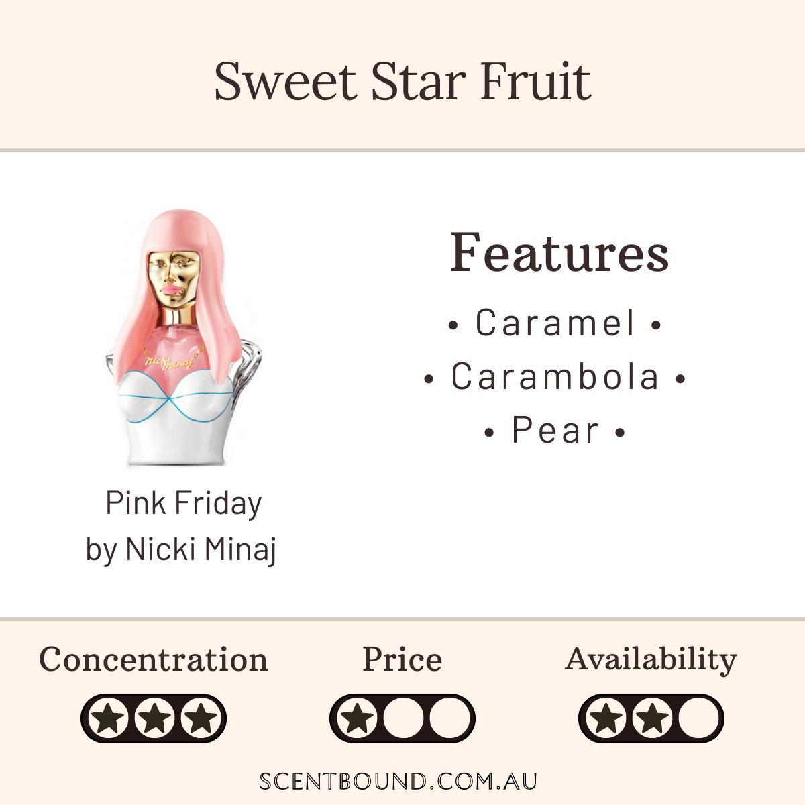Click the middle star under Concentration
This screenshot has height=805, width=805.
(154, 718)
